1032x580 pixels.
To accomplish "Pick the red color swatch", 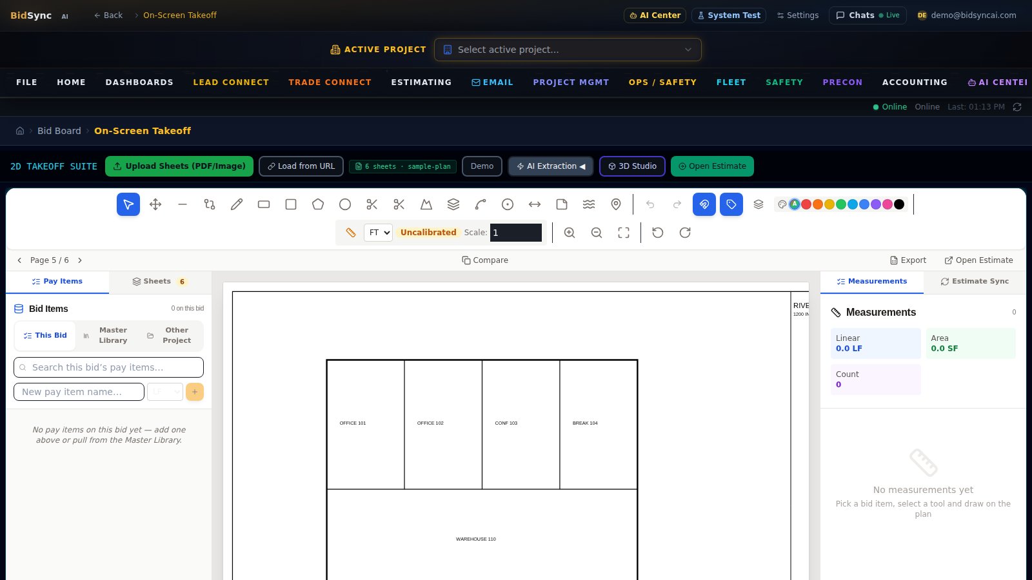I will pyautogui.click(x=806, y=204).
